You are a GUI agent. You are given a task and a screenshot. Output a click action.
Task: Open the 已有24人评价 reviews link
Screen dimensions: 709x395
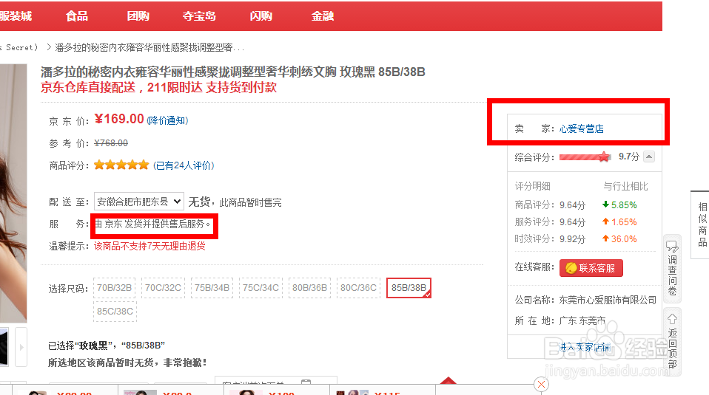184,165
